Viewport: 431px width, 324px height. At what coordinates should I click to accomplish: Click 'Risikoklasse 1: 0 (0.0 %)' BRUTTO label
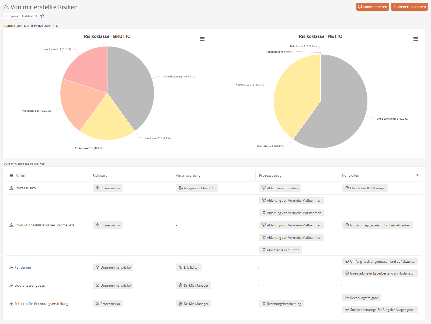[x=157, y=138]
